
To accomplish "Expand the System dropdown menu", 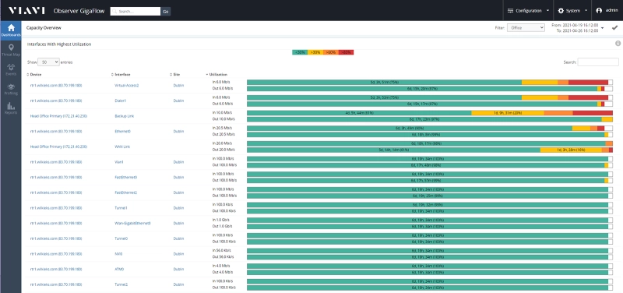I will 572,11.
